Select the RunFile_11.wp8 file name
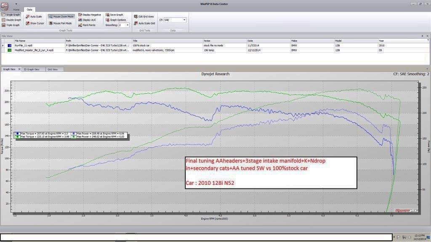Viewport: 431px width, 242px height. point(24,45)
